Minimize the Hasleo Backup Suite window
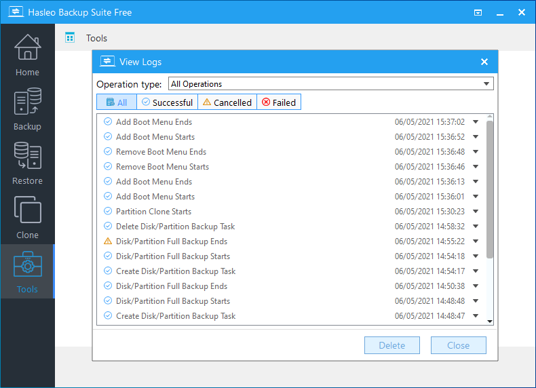 500,13
